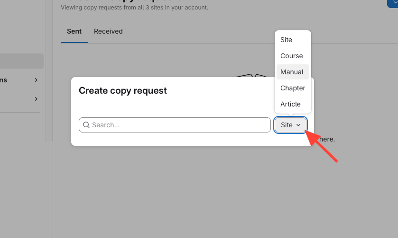398x238 pixels.
Task: Select Course in the type menu
Action: [x=292, y=56]
